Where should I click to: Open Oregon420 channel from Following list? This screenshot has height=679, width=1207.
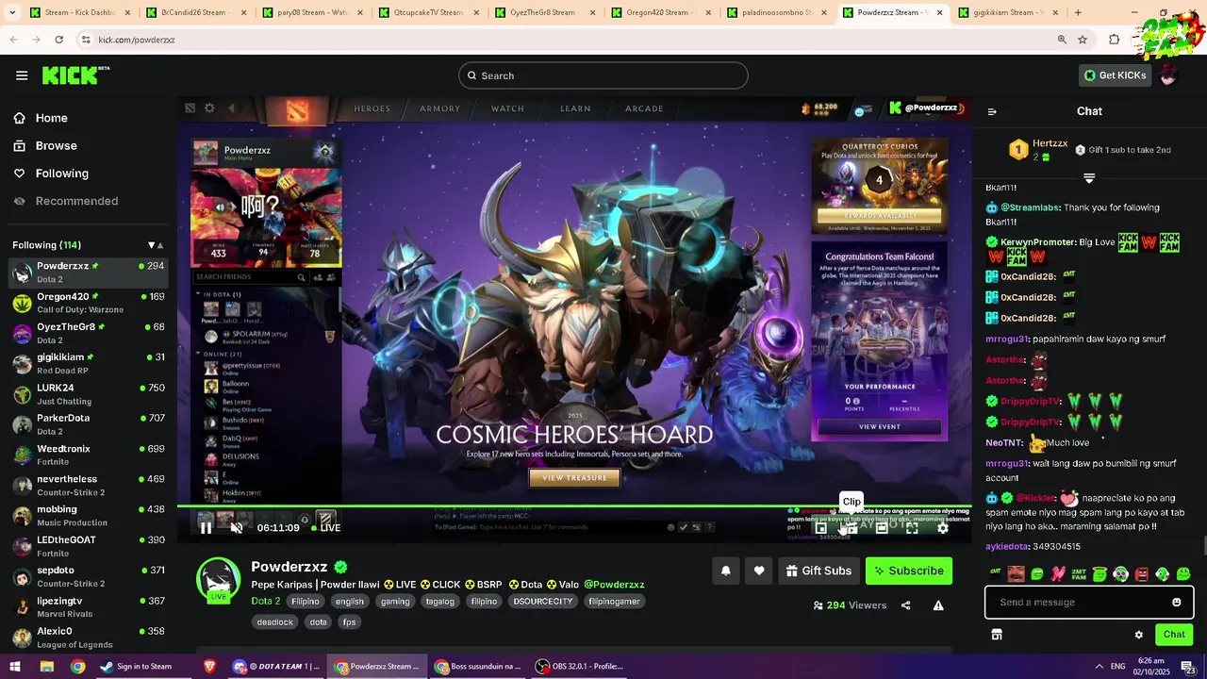pyautogui.click(x=89, y=303)
